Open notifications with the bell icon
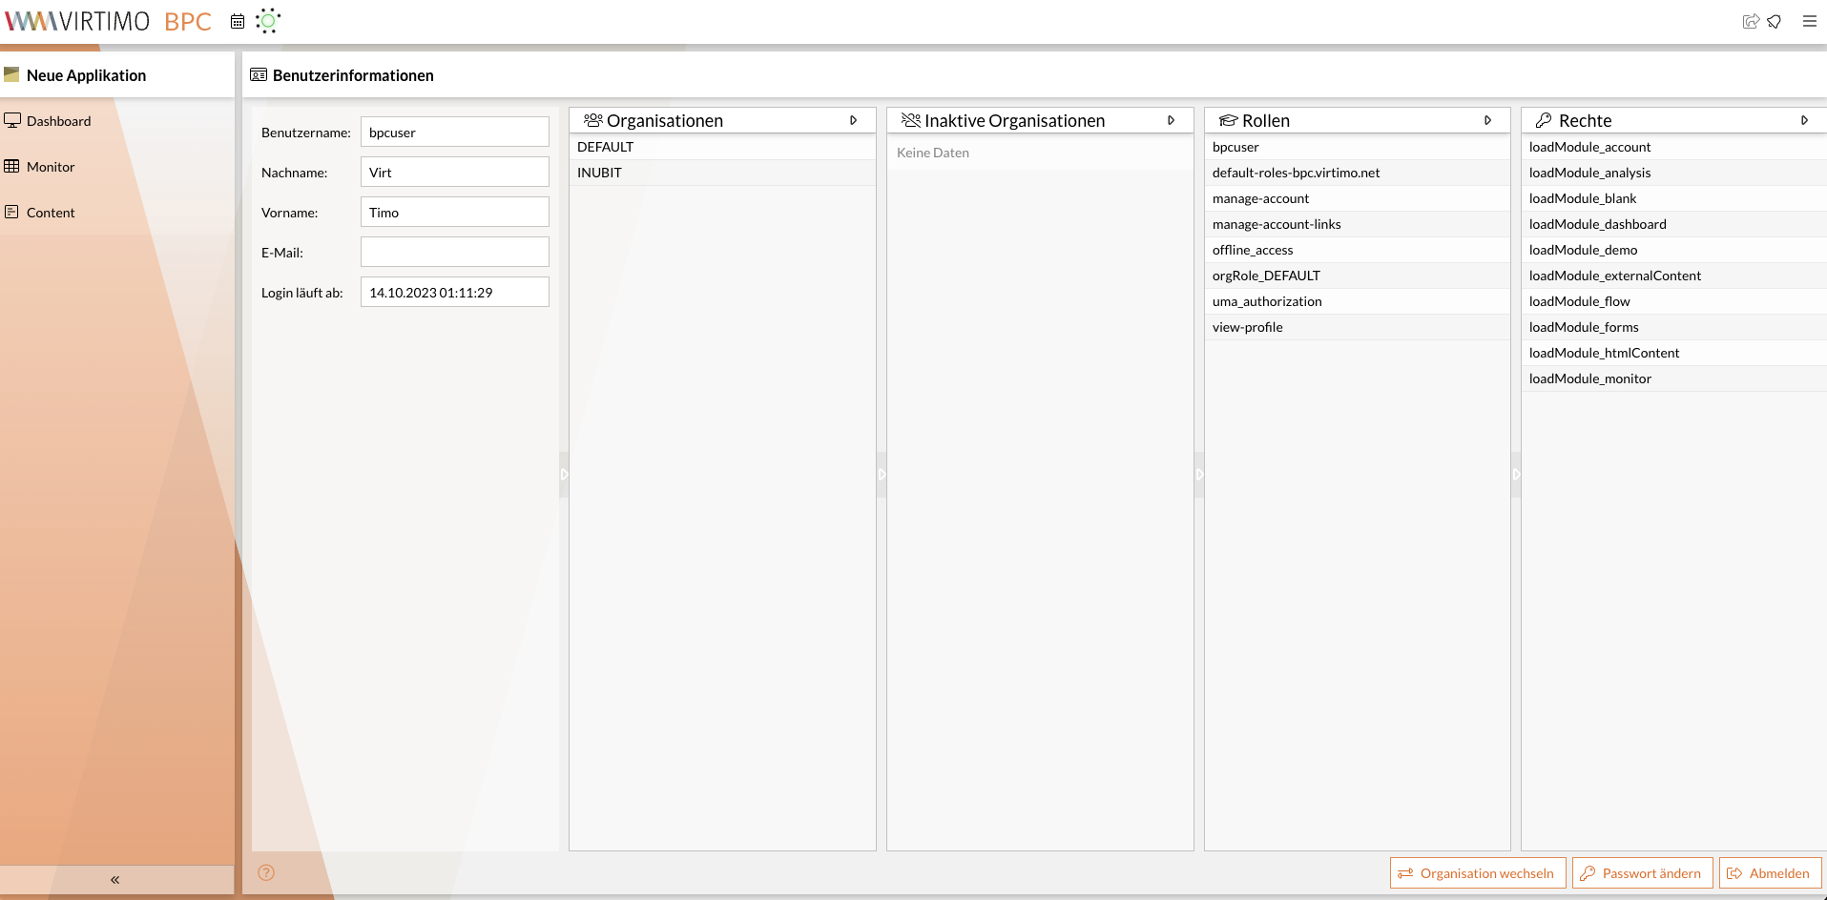This screenshot has height=900, width=1827. coord(1775,21)
